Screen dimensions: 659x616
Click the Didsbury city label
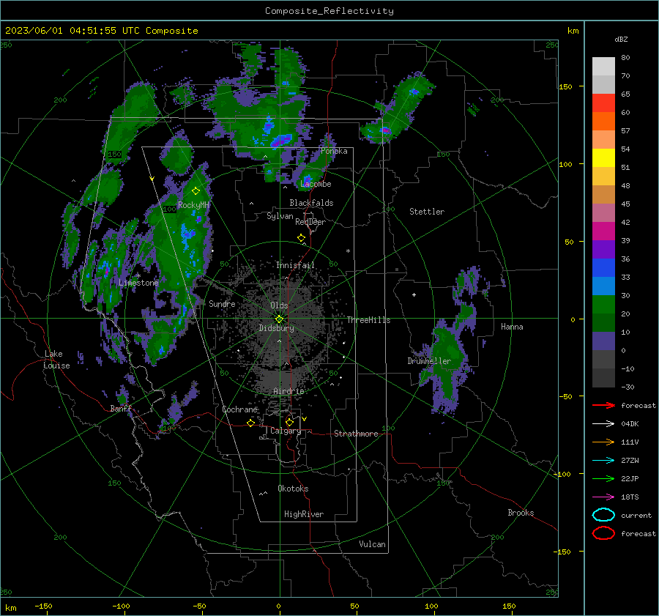pos(276,328)
